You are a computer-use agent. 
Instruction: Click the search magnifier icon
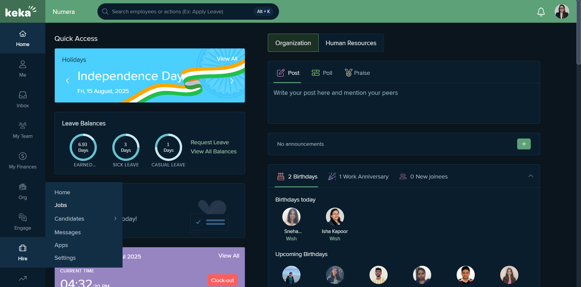[x=105, y=12]
